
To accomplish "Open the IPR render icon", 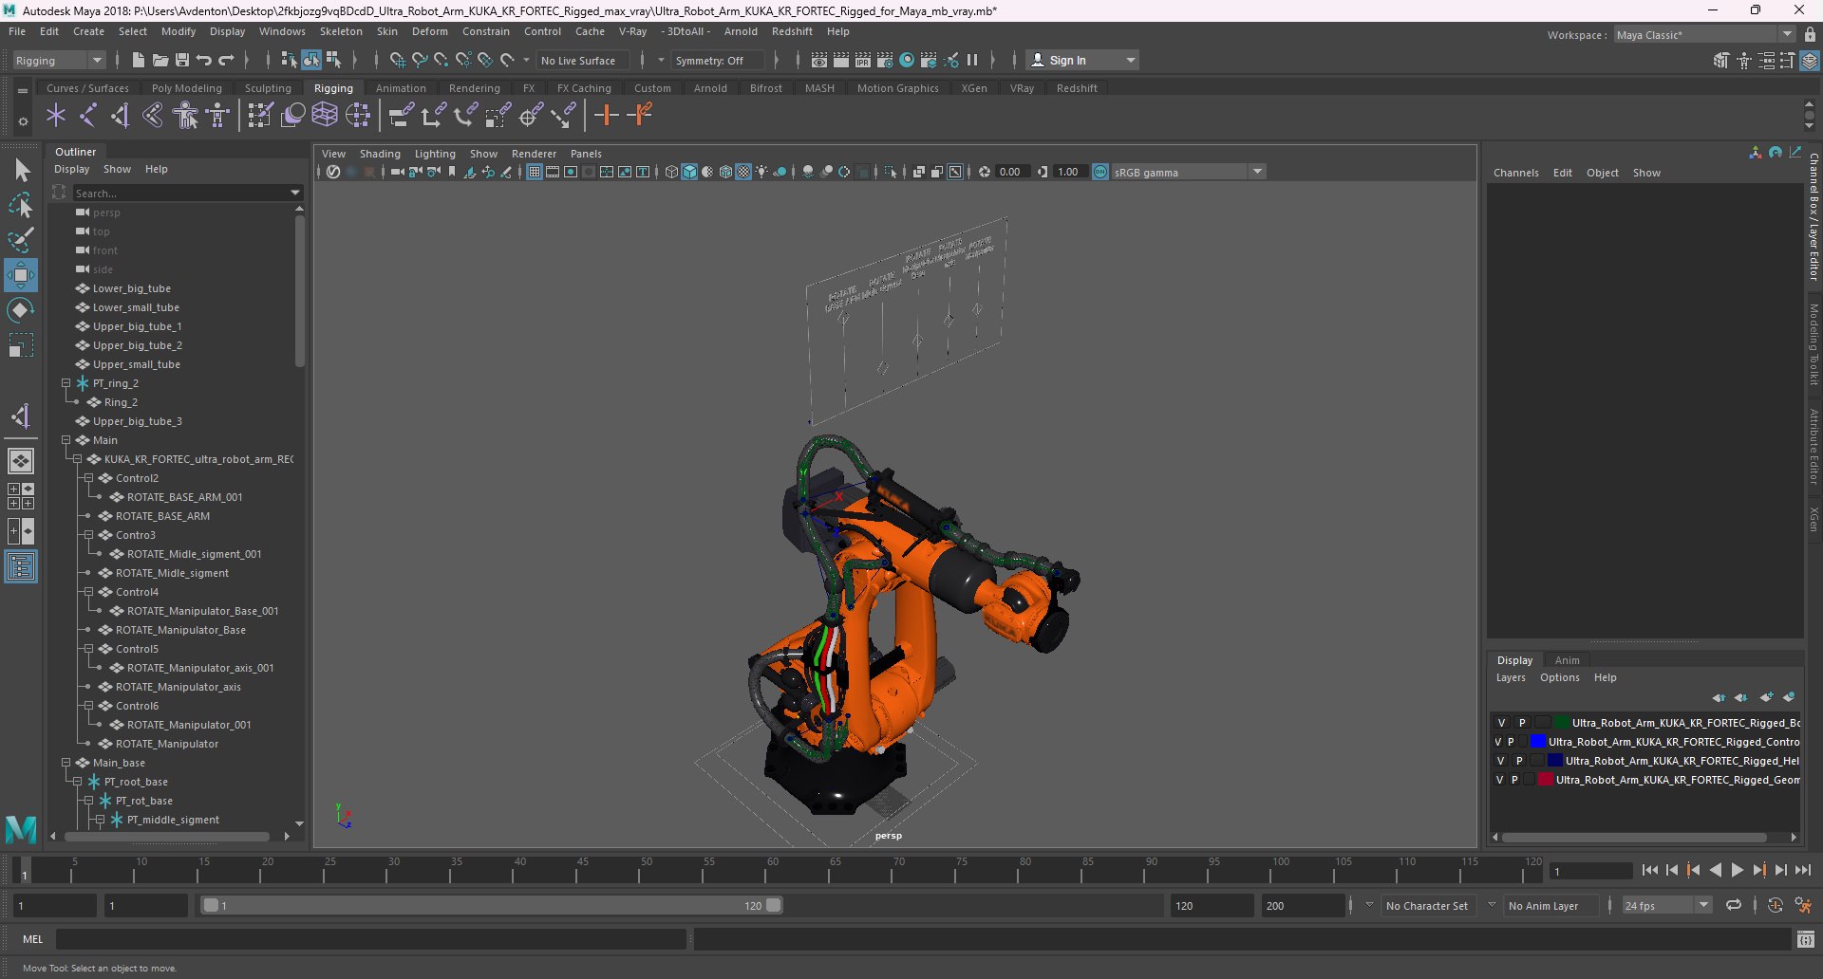I will pos(863,60).
